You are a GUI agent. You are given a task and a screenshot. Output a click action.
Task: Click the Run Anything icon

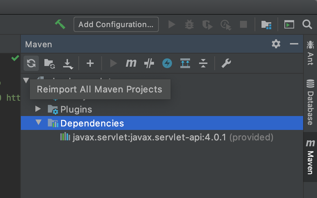point(289,25)
